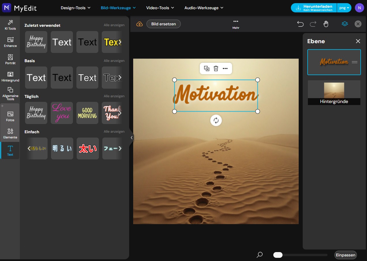
Task: Open the Audio-Werkzeuge dropdown
Action: [x=204, y=8]
